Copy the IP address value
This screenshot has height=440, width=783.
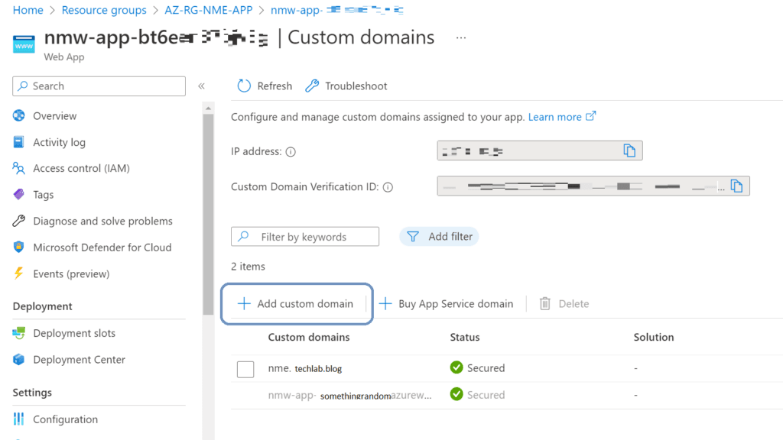click(629, 150)
